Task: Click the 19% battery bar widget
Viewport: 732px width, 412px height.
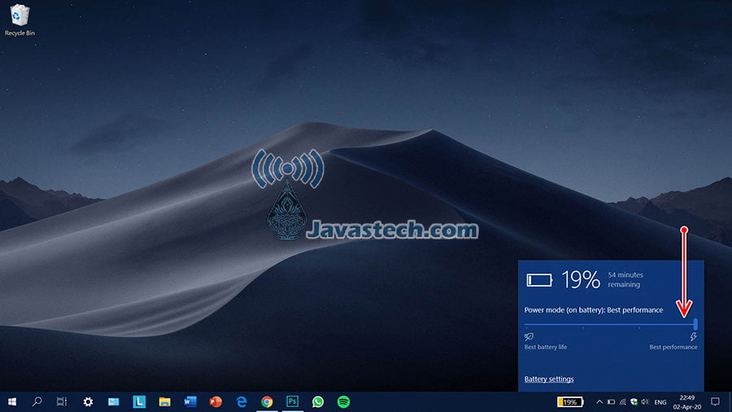Action: [x=570, y=401]
